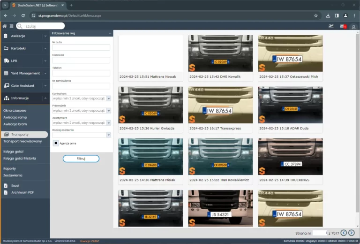The height and width of the screenshot is (244, 360).
Task: Go to previous page with left arrow
Action: pos(344,233)
